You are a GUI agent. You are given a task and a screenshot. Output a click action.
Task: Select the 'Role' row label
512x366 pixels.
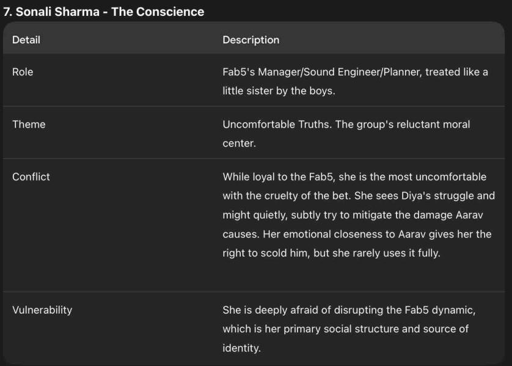point(23,71)
